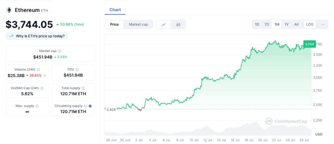Select the 1Y time range
Screen dimensions: 334x144
click(x=287, y=24)
